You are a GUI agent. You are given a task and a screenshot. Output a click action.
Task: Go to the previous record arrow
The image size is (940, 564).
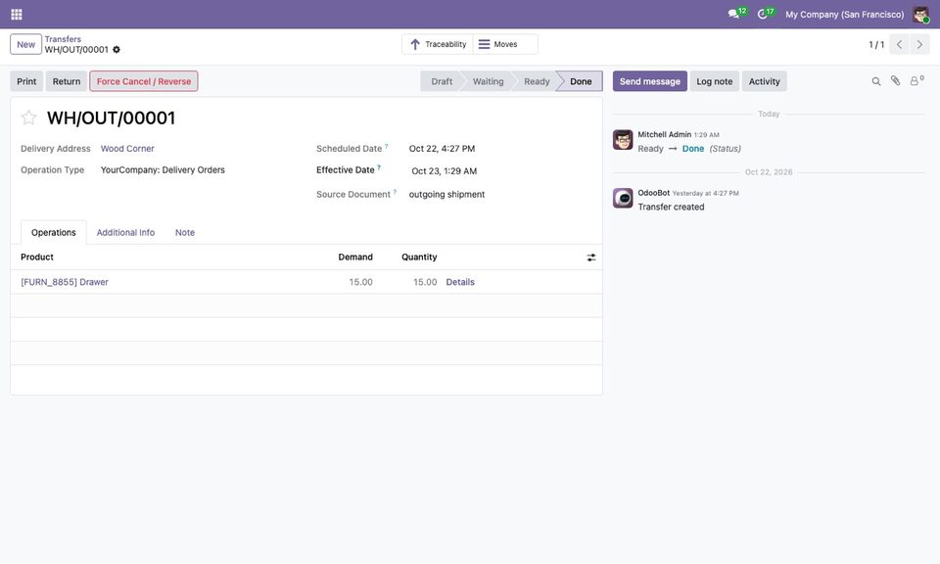[x=899, y=44]
